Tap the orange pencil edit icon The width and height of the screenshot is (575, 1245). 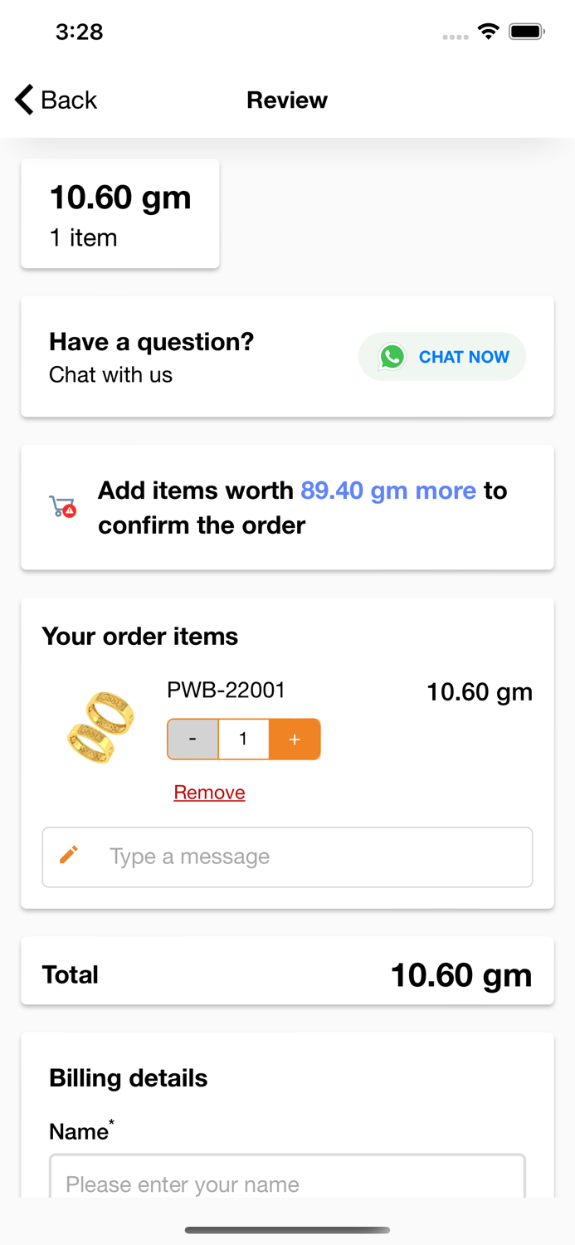(69, 854)
